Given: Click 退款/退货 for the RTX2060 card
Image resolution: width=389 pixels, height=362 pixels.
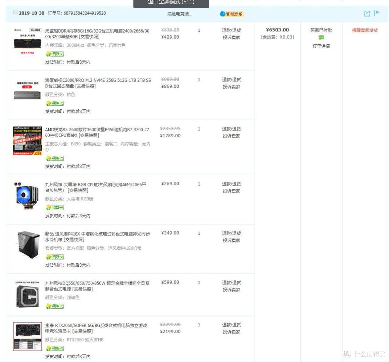Looking at the screenshot, I should [231, 325].
